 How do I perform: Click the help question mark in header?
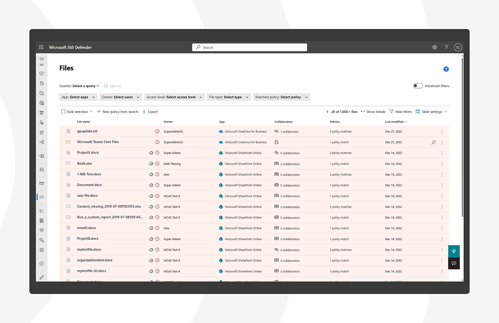446,47
